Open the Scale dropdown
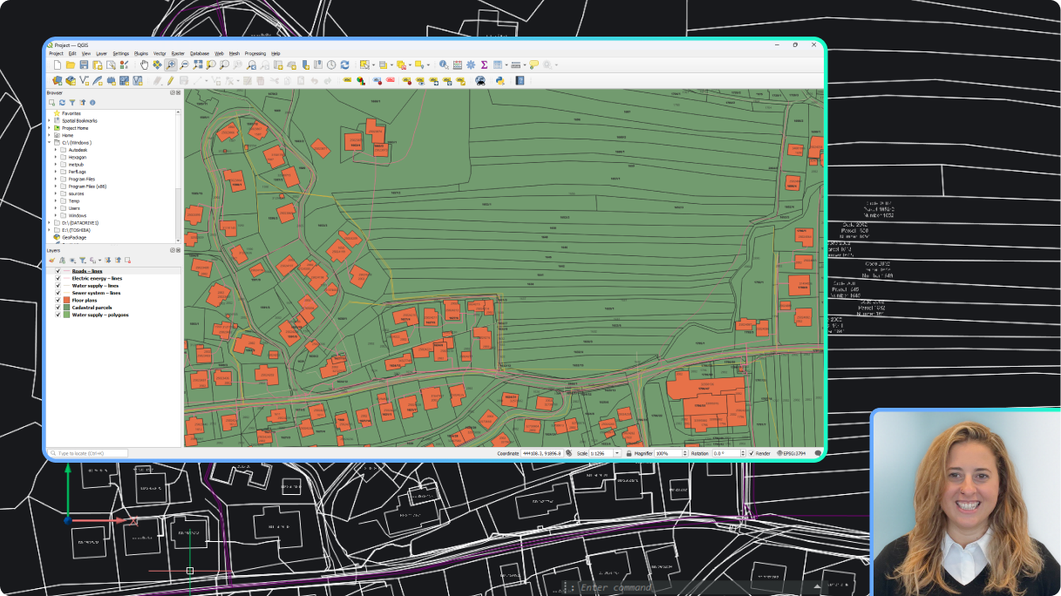1061x596 pixels. click(x=616, y=454)
